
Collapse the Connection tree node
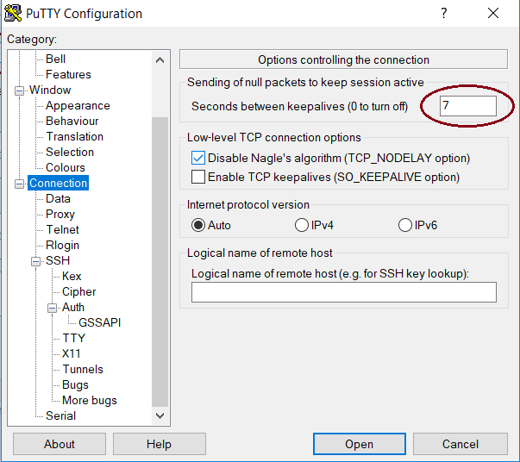tap(20, 184)
